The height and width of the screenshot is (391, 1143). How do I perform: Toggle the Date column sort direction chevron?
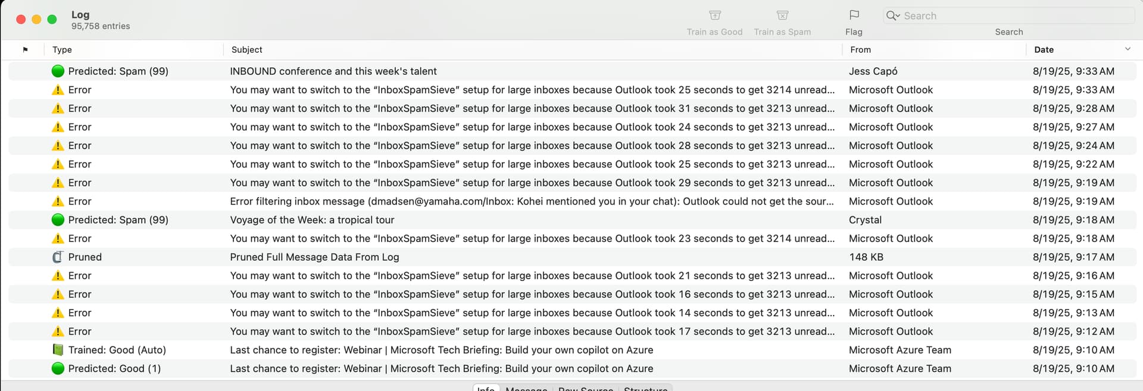tap(1128, 49)
